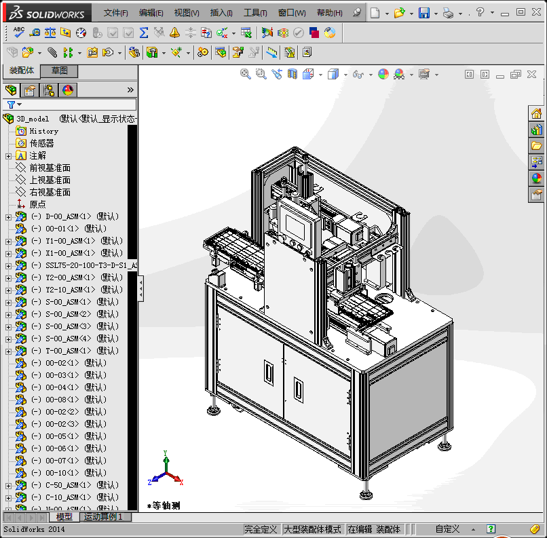The image size is (547, 538).
Task: Expand hidden manager tabs with double chevron
Action: (130, 90)
